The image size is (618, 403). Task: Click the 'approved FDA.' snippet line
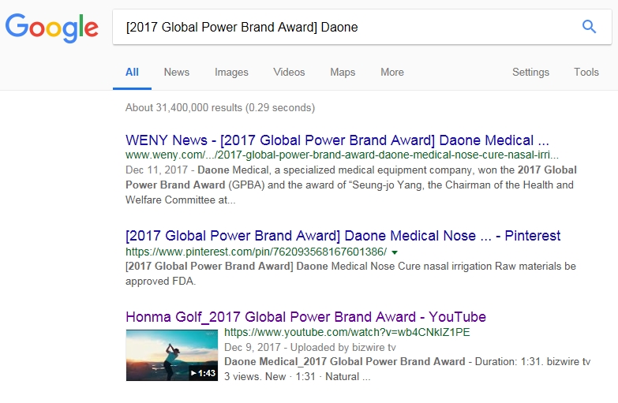tap(161, 282)
